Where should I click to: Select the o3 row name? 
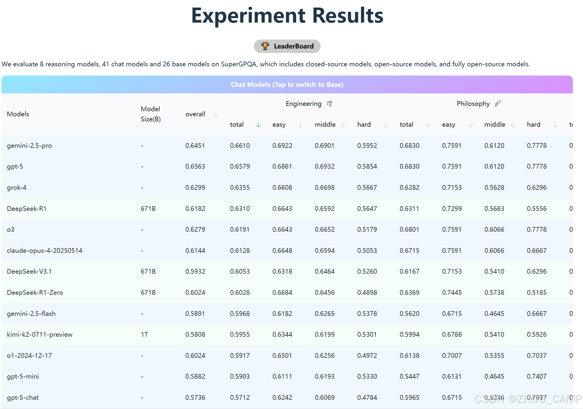point(11,229)
